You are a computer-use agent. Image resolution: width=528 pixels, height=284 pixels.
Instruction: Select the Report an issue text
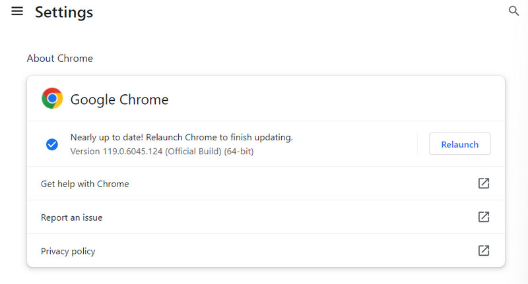click(x=71, y=217)
